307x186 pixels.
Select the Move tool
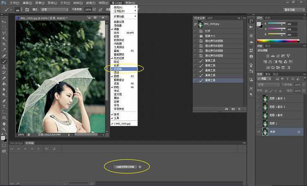click(4, 21)
